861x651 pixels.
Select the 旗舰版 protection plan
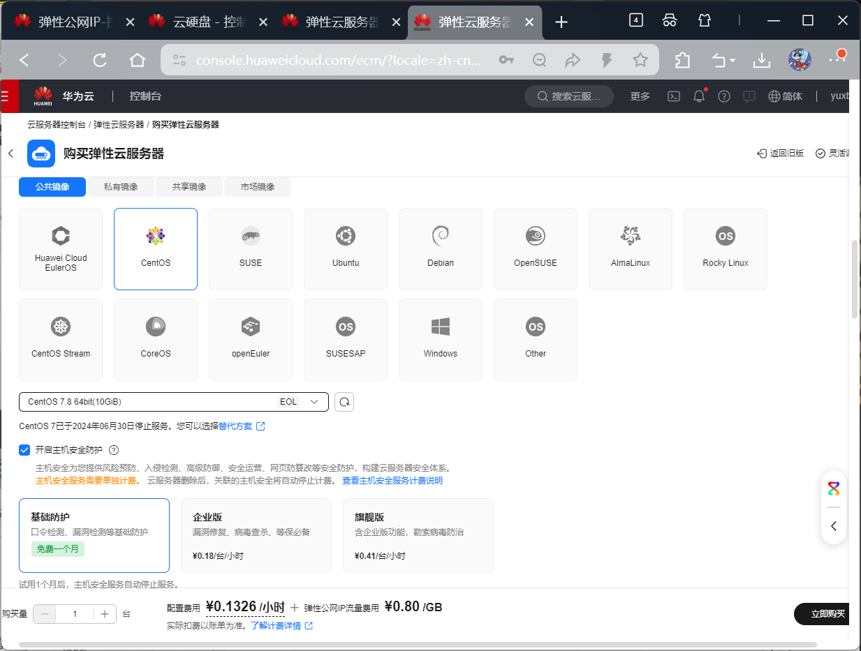click(x=418, y=535)
